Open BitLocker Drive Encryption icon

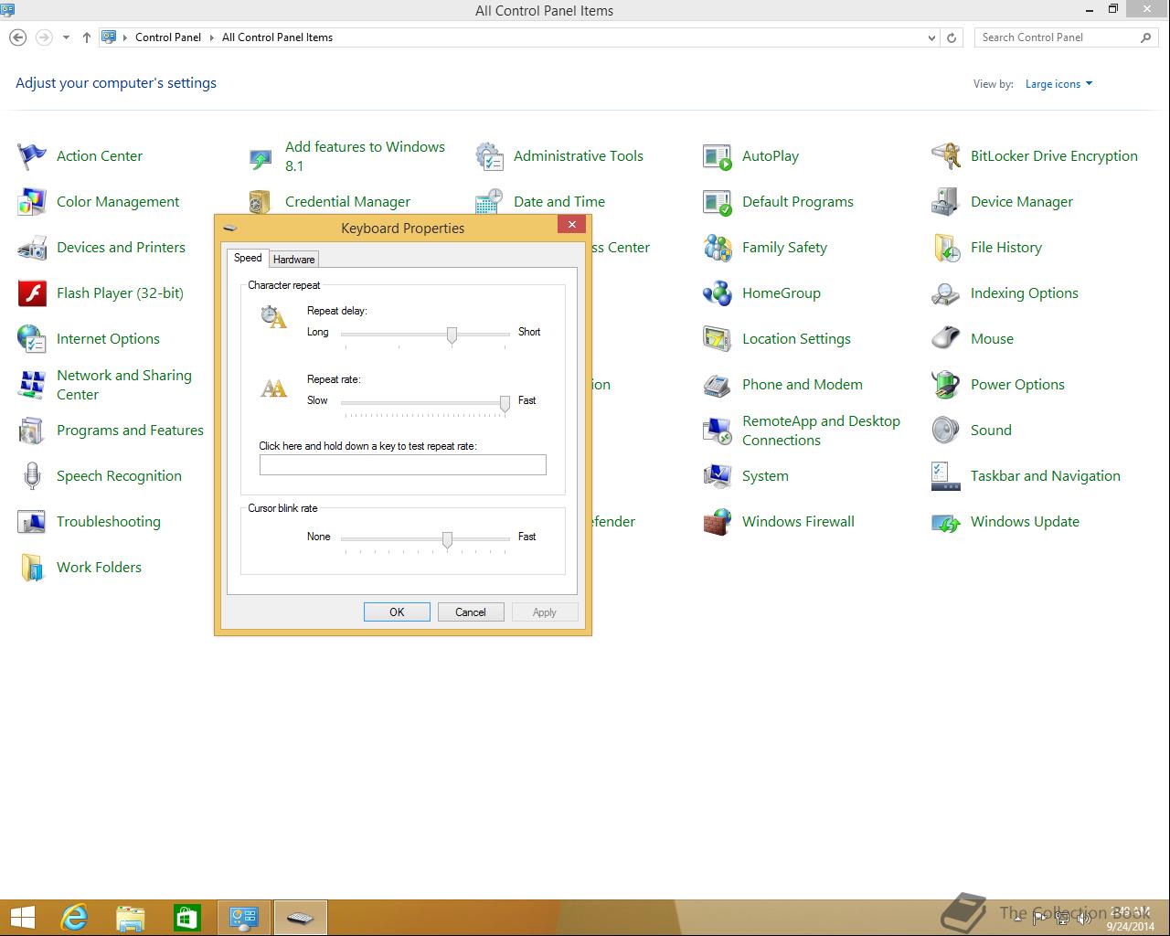tap(946, 156)
